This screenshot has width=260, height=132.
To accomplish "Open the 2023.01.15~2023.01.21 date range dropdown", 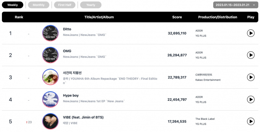I will [236, 5].
